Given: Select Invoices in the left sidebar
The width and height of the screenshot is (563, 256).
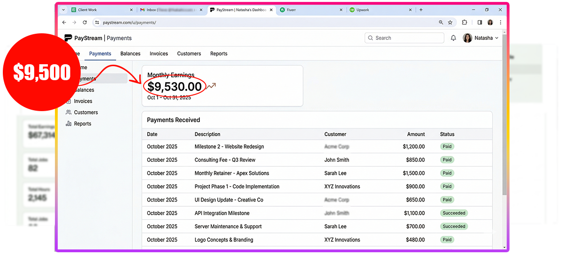Looking at the screenshot, I should coord(83,101).
